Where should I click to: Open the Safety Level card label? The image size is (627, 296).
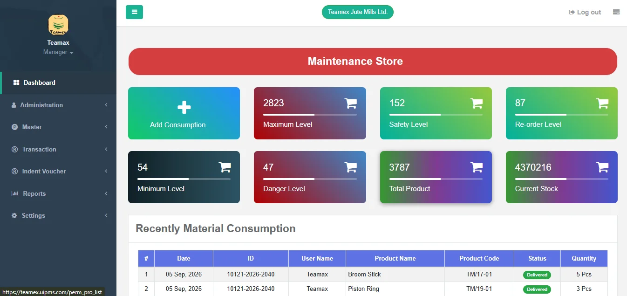tap(409, 124)
